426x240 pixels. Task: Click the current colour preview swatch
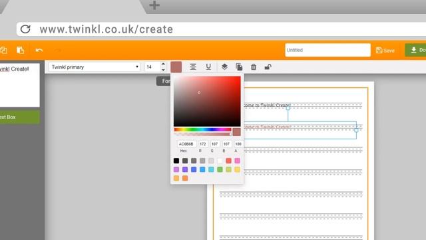tap(236, 132)
